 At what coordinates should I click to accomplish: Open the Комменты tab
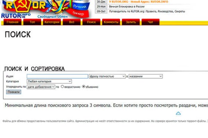pos(111,22)
